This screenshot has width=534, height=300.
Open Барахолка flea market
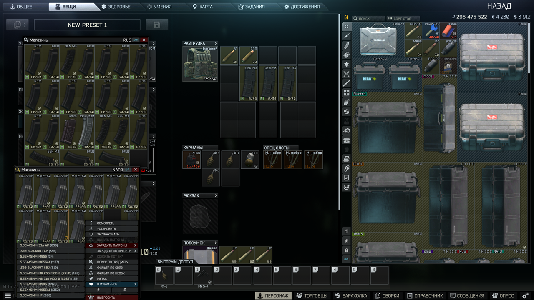coord(351,295)
